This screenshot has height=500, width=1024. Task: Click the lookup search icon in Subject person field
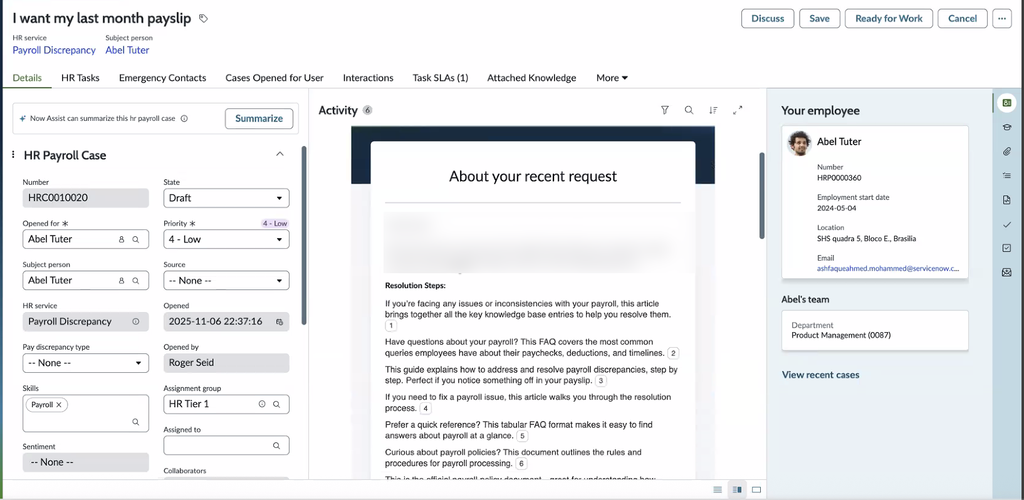point(135,281)
